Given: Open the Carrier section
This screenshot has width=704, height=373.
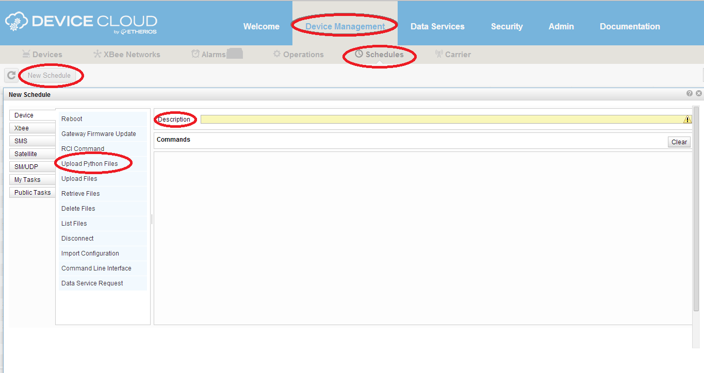Looking at the screenshot, I should point(453,55).
